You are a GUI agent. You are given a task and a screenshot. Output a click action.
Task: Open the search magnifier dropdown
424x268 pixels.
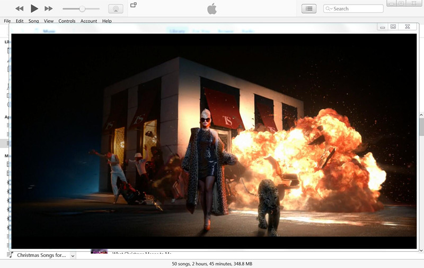[329, 8]
